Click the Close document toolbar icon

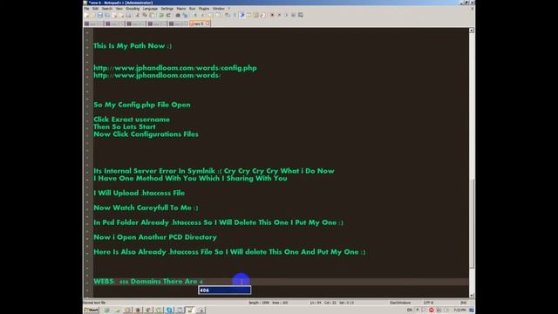[x=114, y=15]
